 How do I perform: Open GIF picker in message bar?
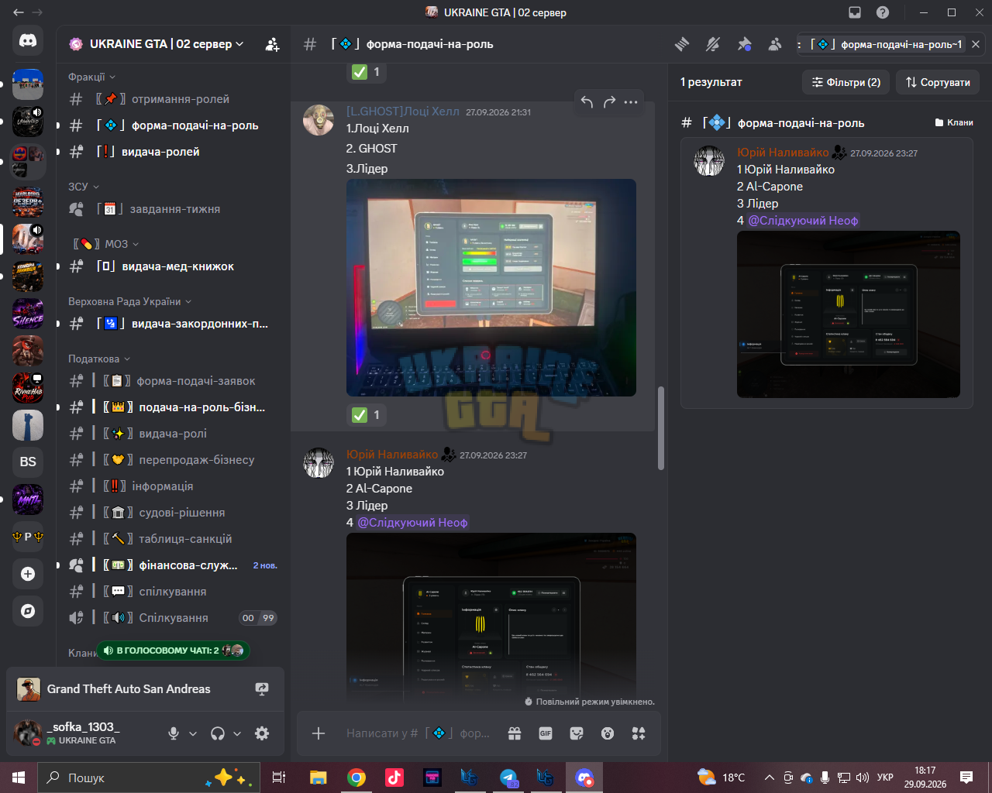[x=546, y=733]
